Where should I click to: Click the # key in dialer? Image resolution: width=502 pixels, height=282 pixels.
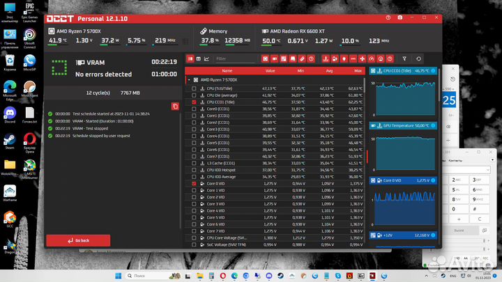pos(479,209)
